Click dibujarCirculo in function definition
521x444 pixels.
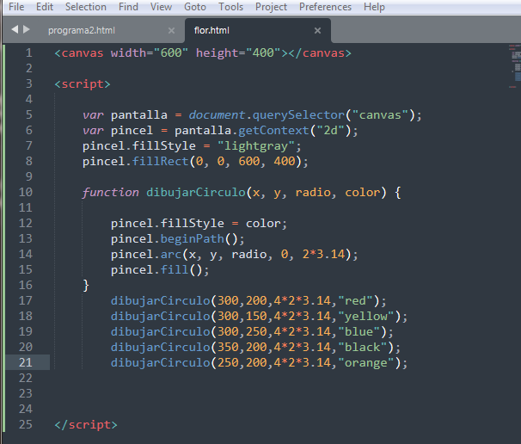tap(196, 193)
